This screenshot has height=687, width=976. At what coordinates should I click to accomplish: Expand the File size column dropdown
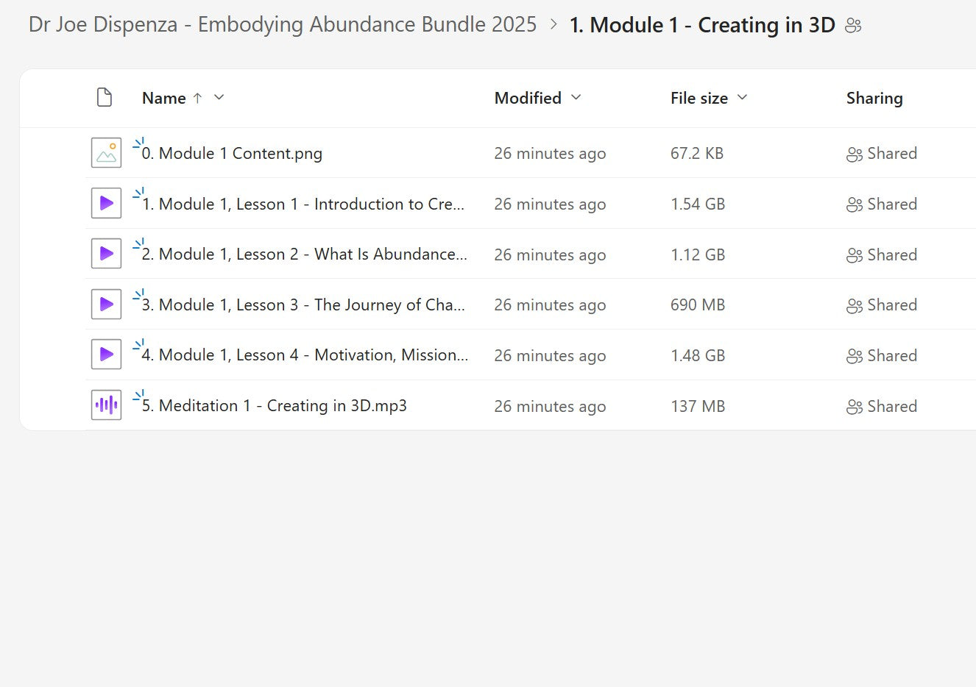pyautogui.click(x=742, y=98)
